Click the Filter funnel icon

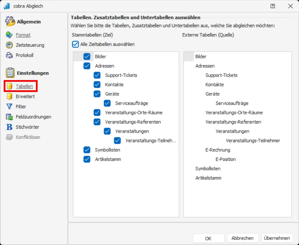[x=9, y=107]
